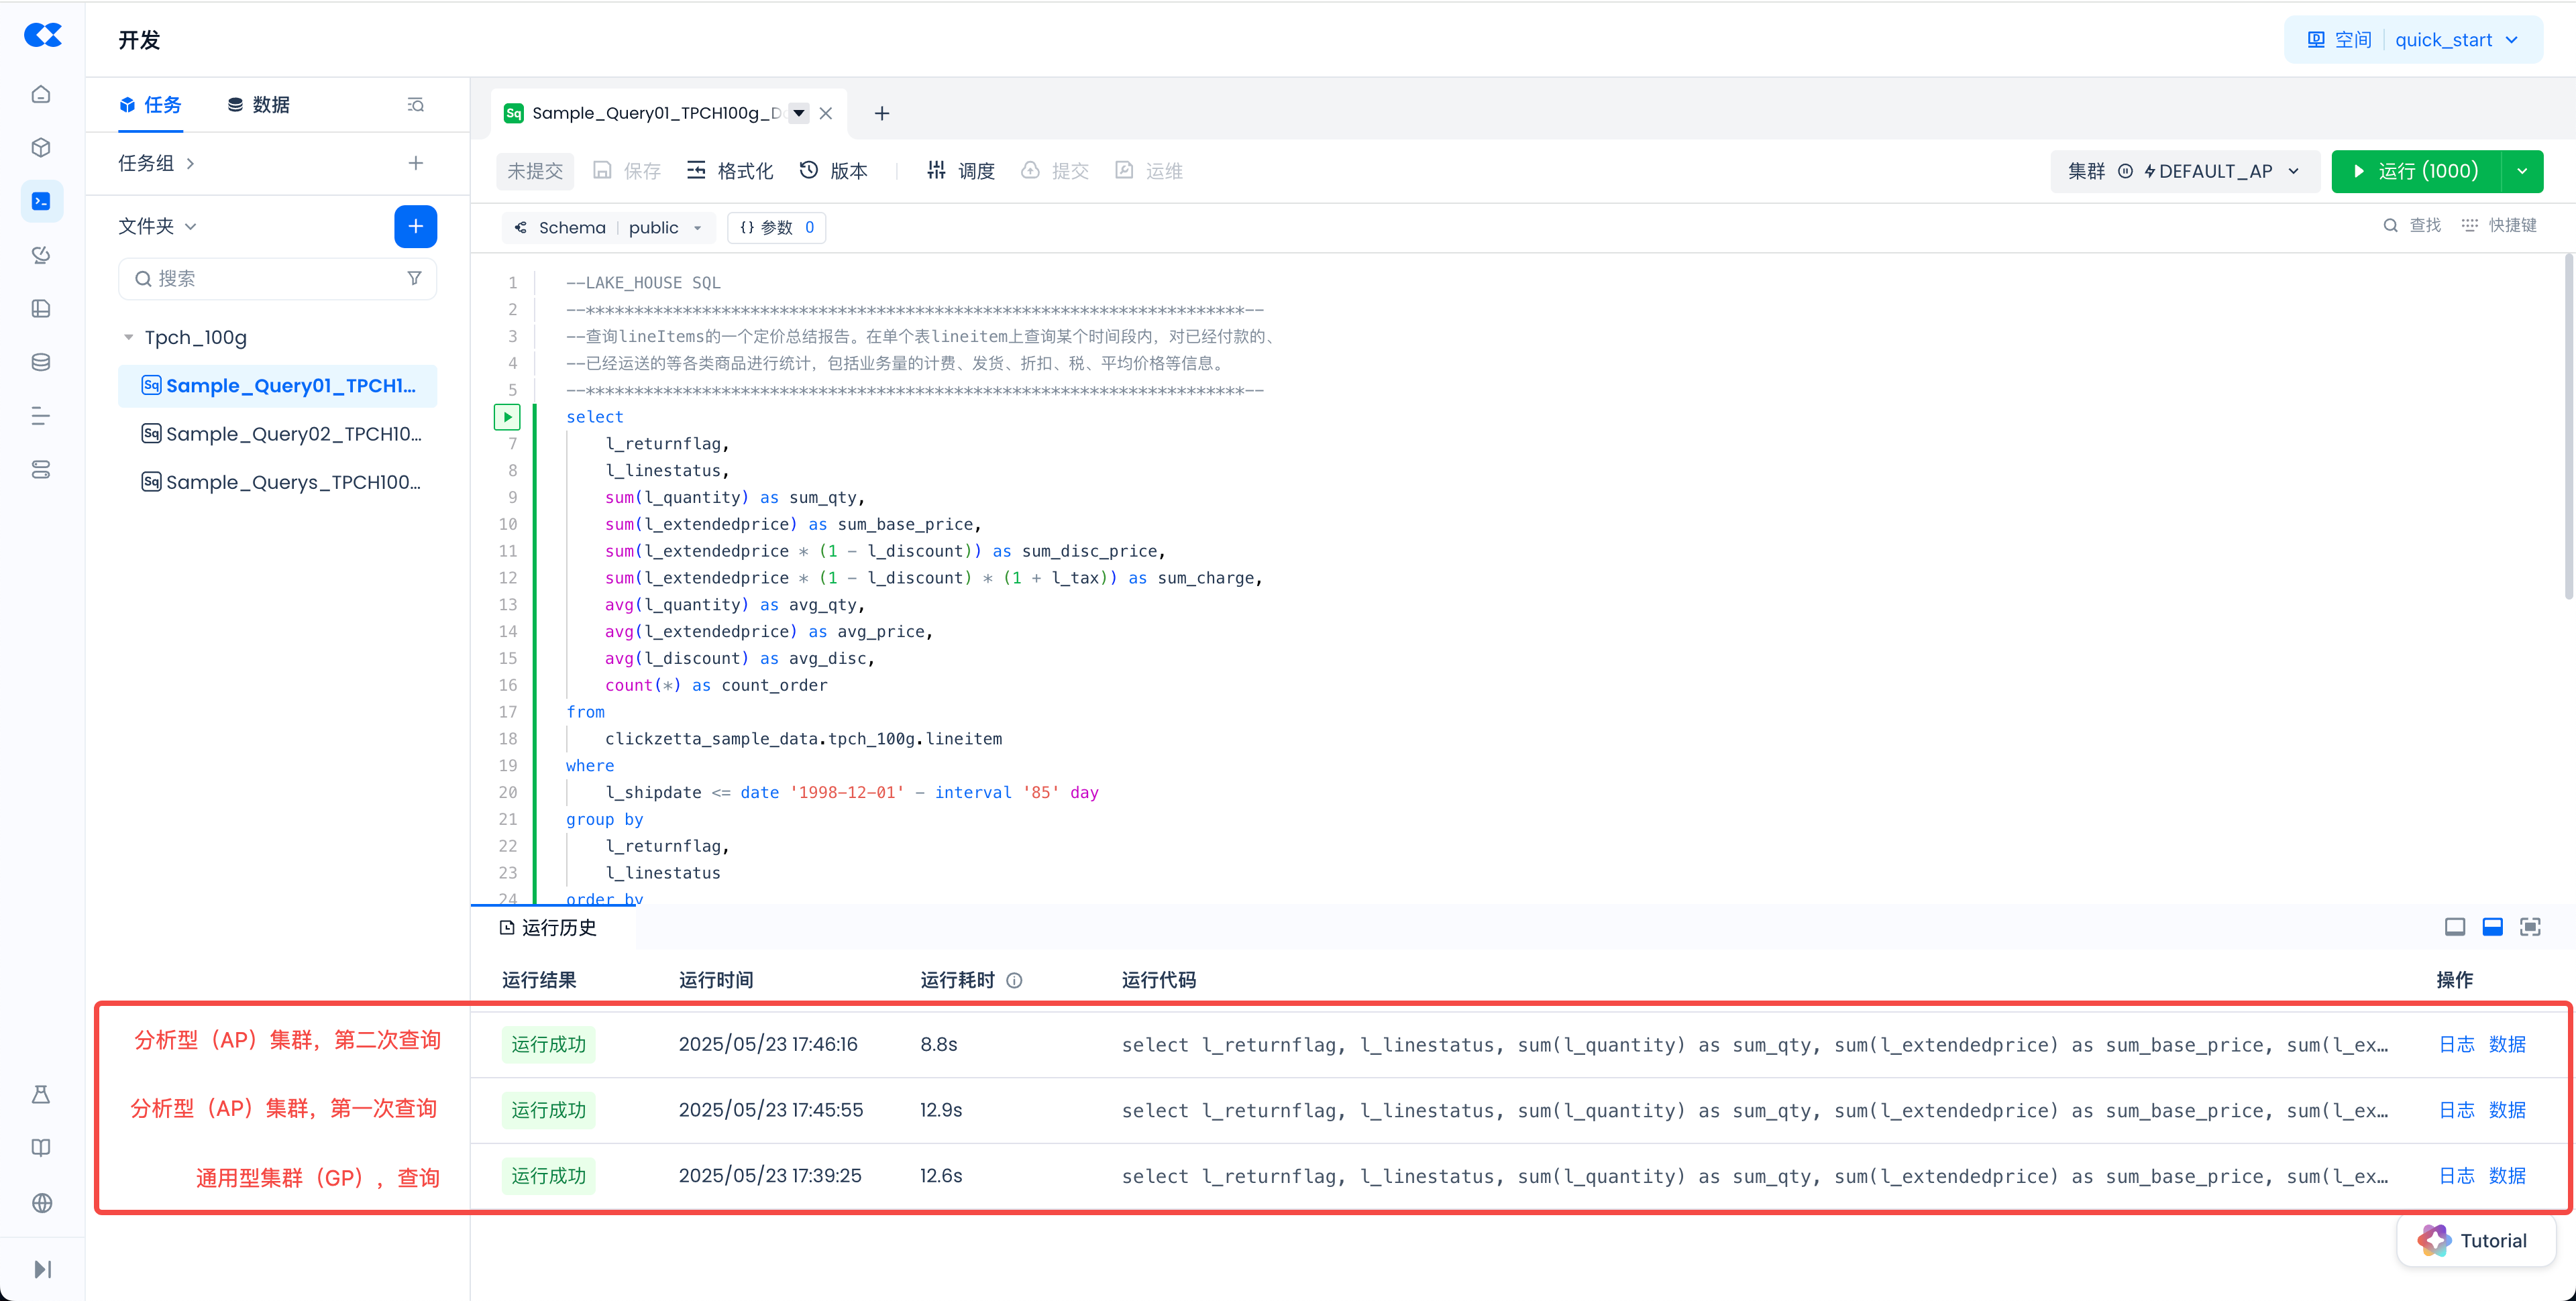
Task: Click the filter funnel icon in search box
Action: (x=414, y=278)
